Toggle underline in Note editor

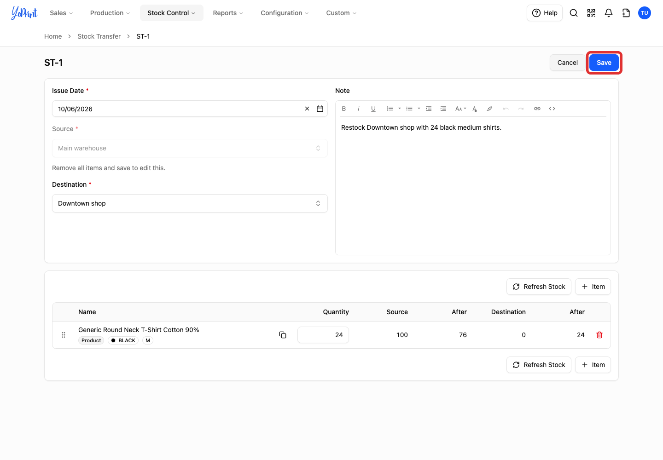pyautogui.click(x=373, y=109)
